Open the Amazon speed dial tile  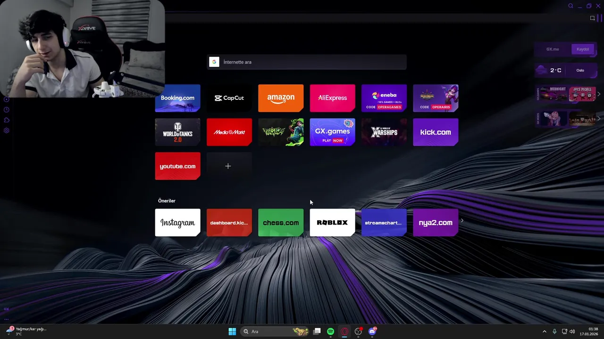click(281, 98)
